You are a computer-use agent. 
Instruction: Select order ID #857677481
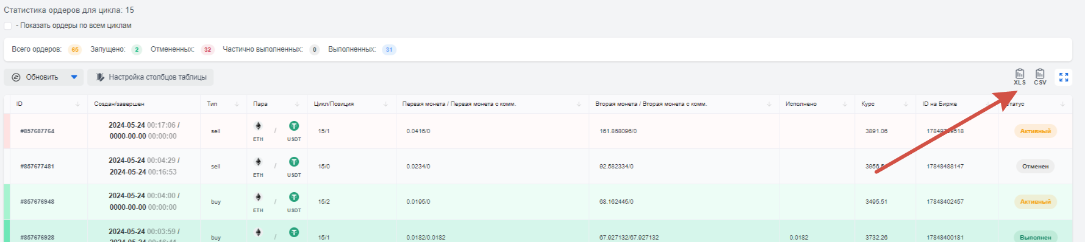(37, 167)
